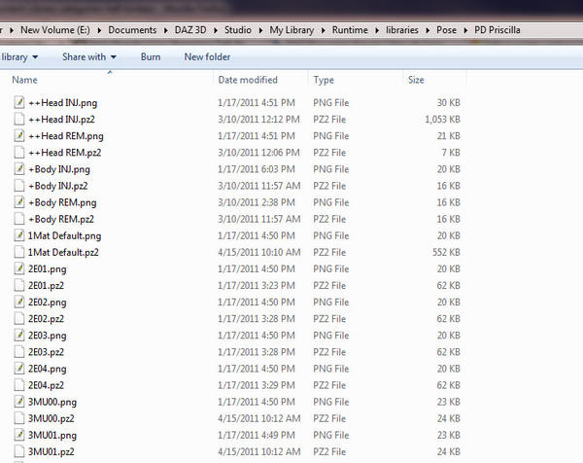Select the +Body REM.pz2 file icon

[19, 219]
